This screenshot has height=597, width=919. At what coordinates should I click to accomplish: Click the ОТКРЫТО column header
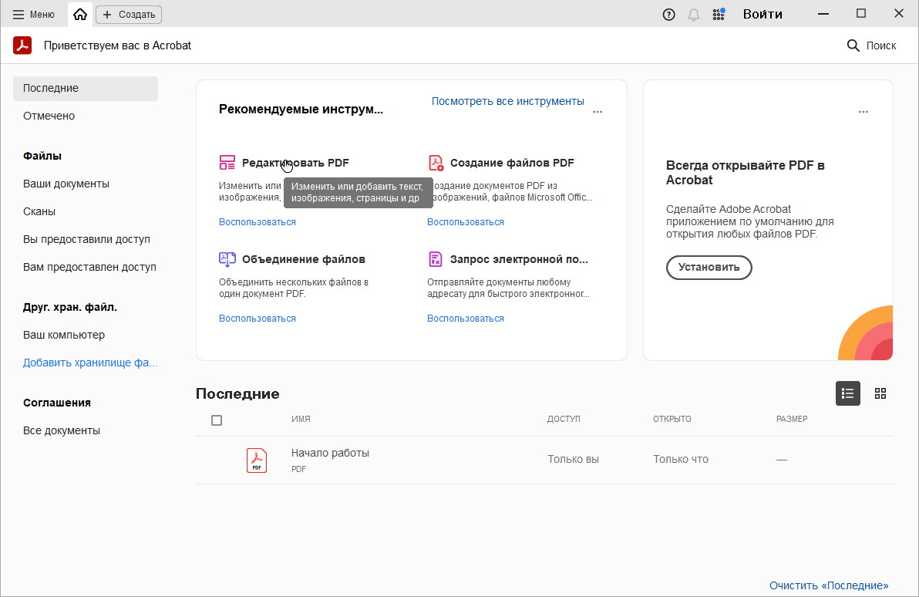pos(672,420)
